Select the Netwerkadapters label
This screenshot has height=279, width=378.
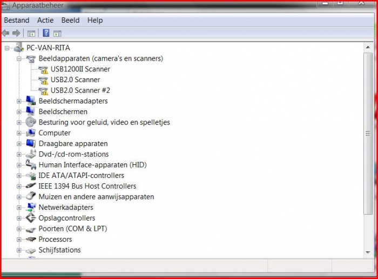click(66, 207)
